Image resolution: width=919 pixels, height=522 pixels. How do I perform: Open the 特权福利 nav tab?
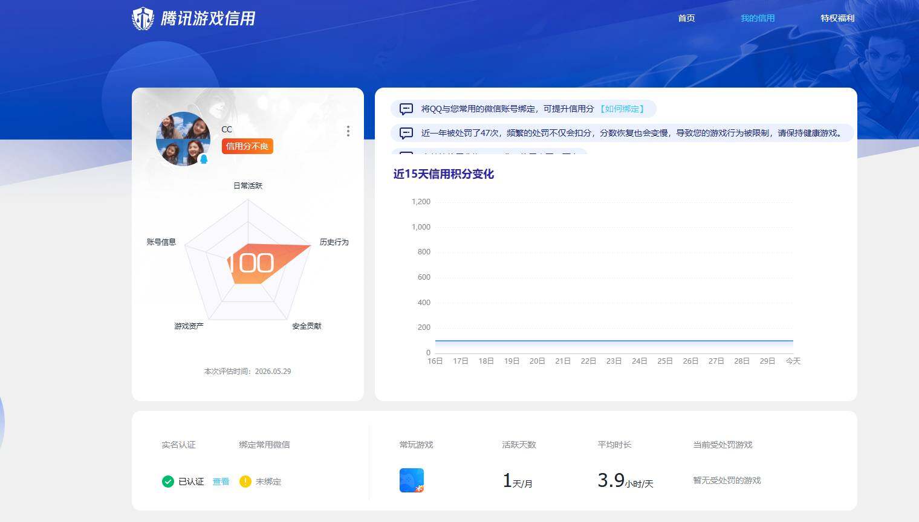coord(837,18)
